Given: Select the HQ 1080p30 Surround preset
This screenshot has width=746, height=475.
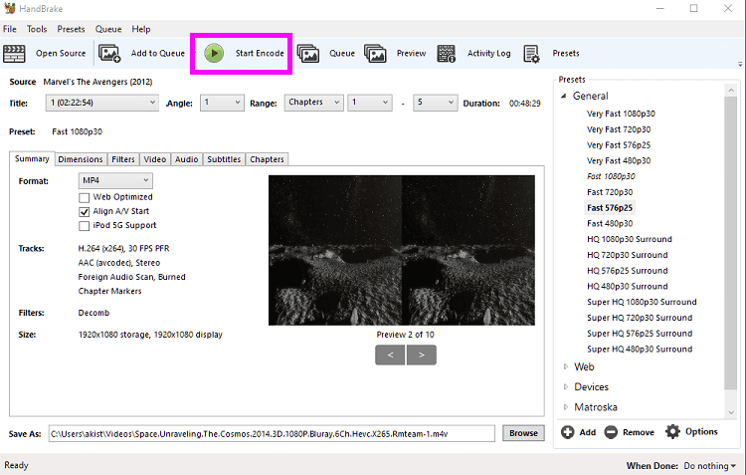Looking at the screenshot, I should point(630,239).
